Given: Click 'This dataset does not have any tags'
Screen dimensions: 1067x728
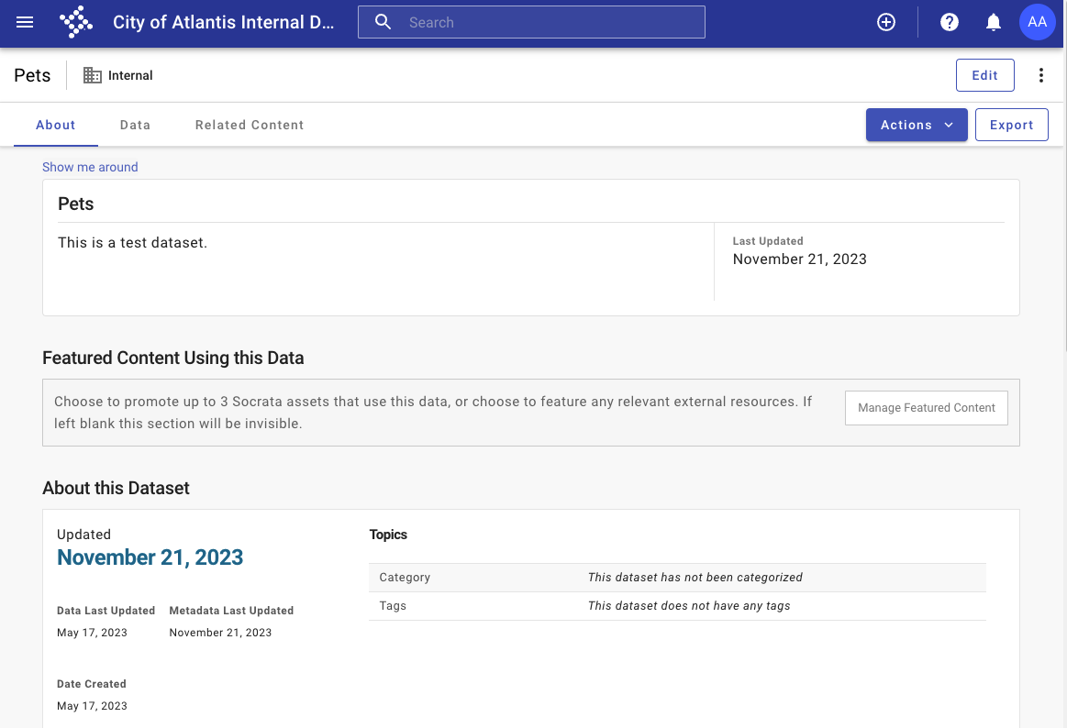Looking at the screenshot, I should [x=689, y=606].
